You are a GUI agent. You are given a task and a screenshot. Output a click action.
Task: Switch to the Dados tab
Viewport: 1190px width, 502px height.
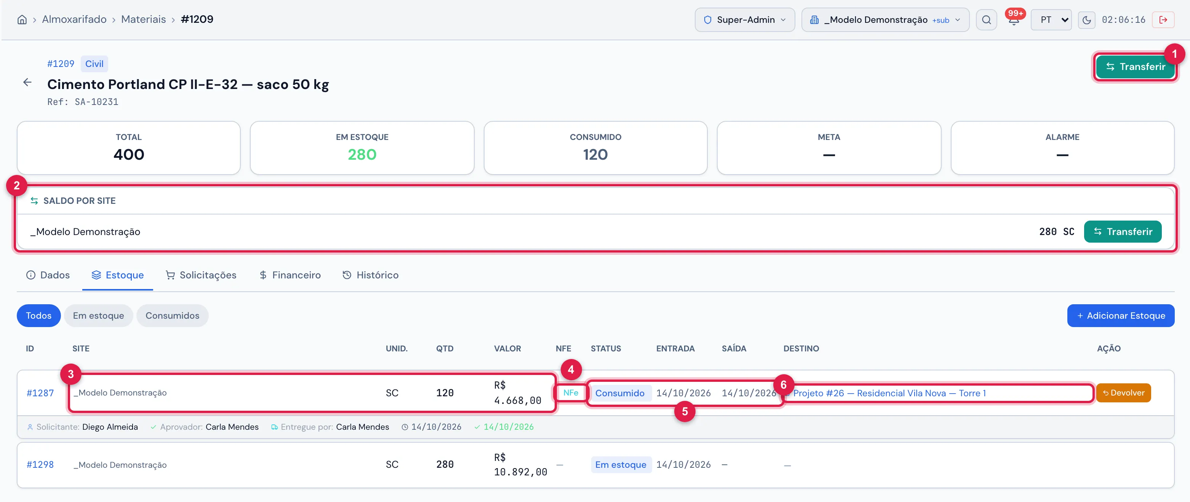coord(48,275)
